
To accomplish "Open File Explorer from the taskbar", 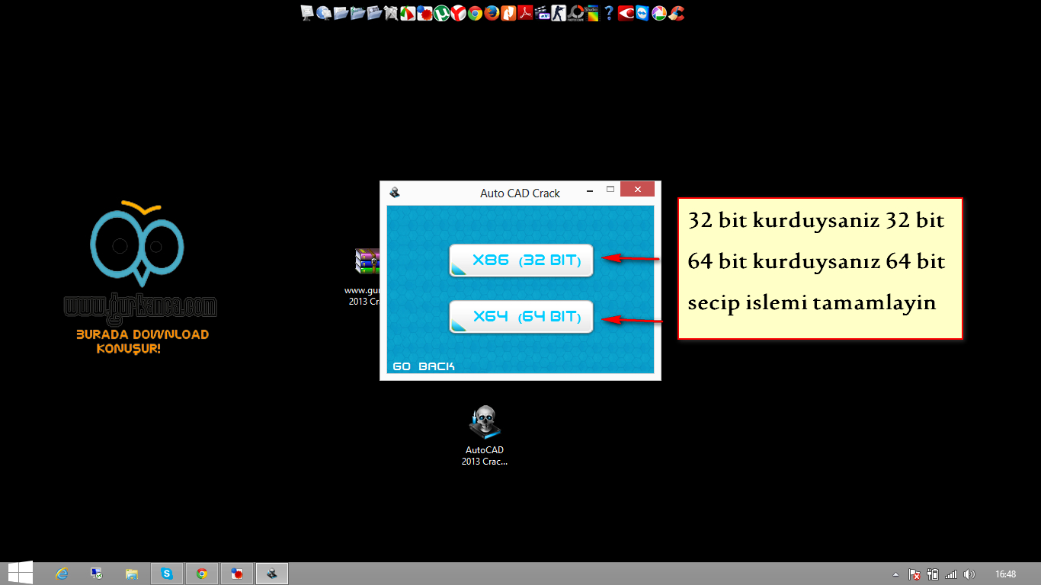I will point(132,574).
